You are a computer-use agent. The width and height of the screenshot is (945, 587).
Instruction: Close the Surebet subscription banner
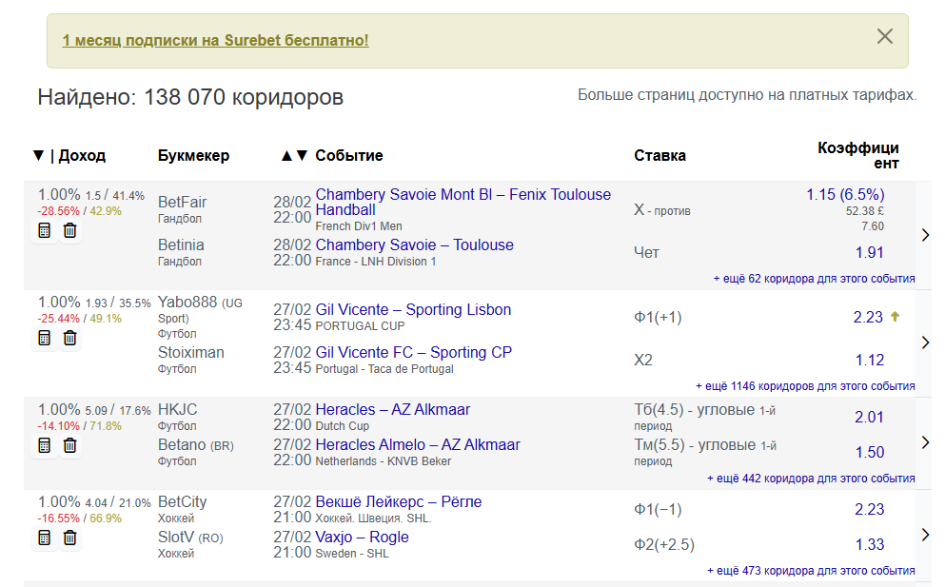tap(885, 37)
